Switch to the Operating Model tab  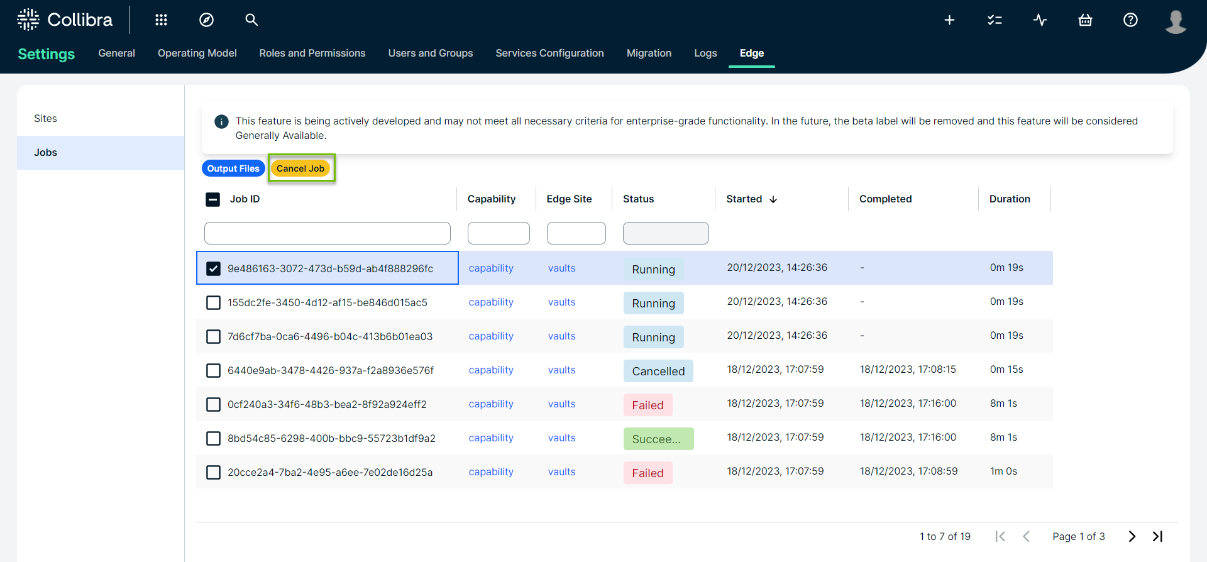197,53
